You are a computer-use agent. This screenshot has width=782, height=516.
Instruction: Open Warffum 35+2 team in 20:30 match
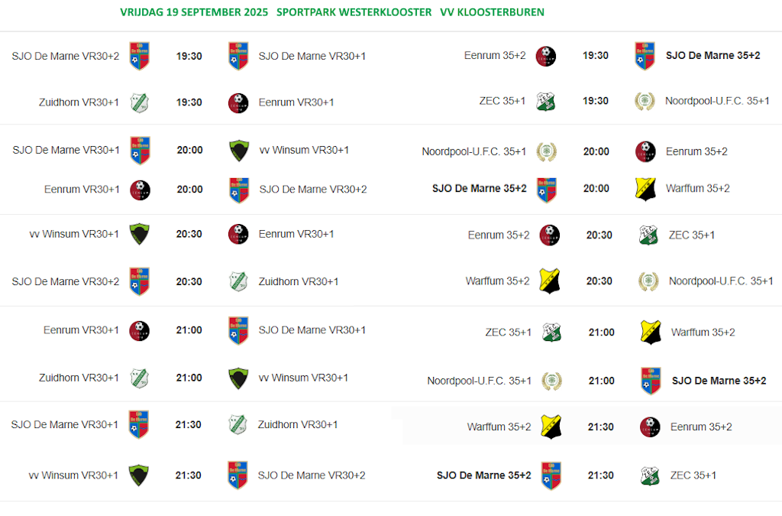497,281
